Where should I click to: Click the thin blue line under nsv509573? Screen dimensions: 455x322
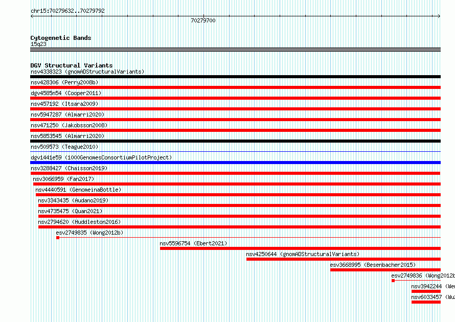coord(235,151)
